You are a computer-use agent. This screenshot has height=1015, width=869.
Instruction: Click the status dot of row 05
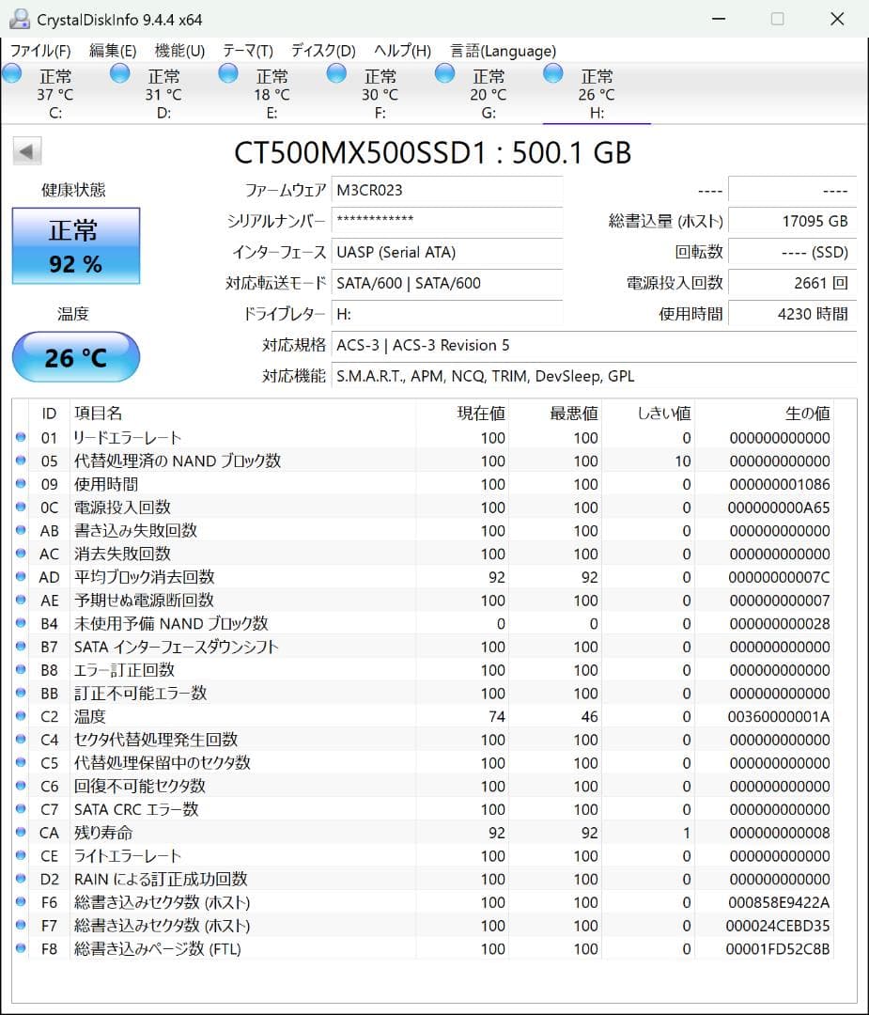(x=21, y=461)
